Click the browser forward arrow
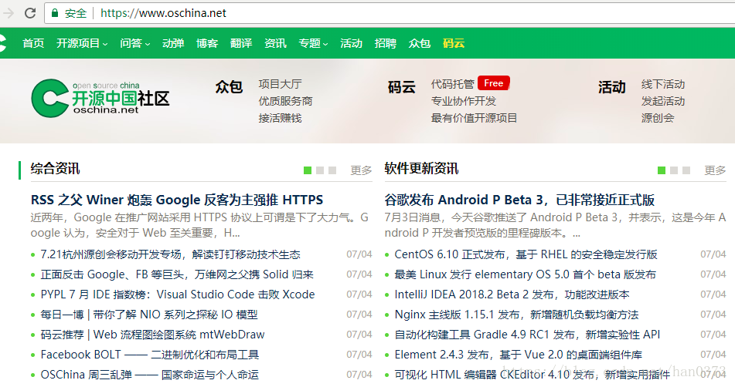This screenshot has width=735, height=387. [8, 13]
